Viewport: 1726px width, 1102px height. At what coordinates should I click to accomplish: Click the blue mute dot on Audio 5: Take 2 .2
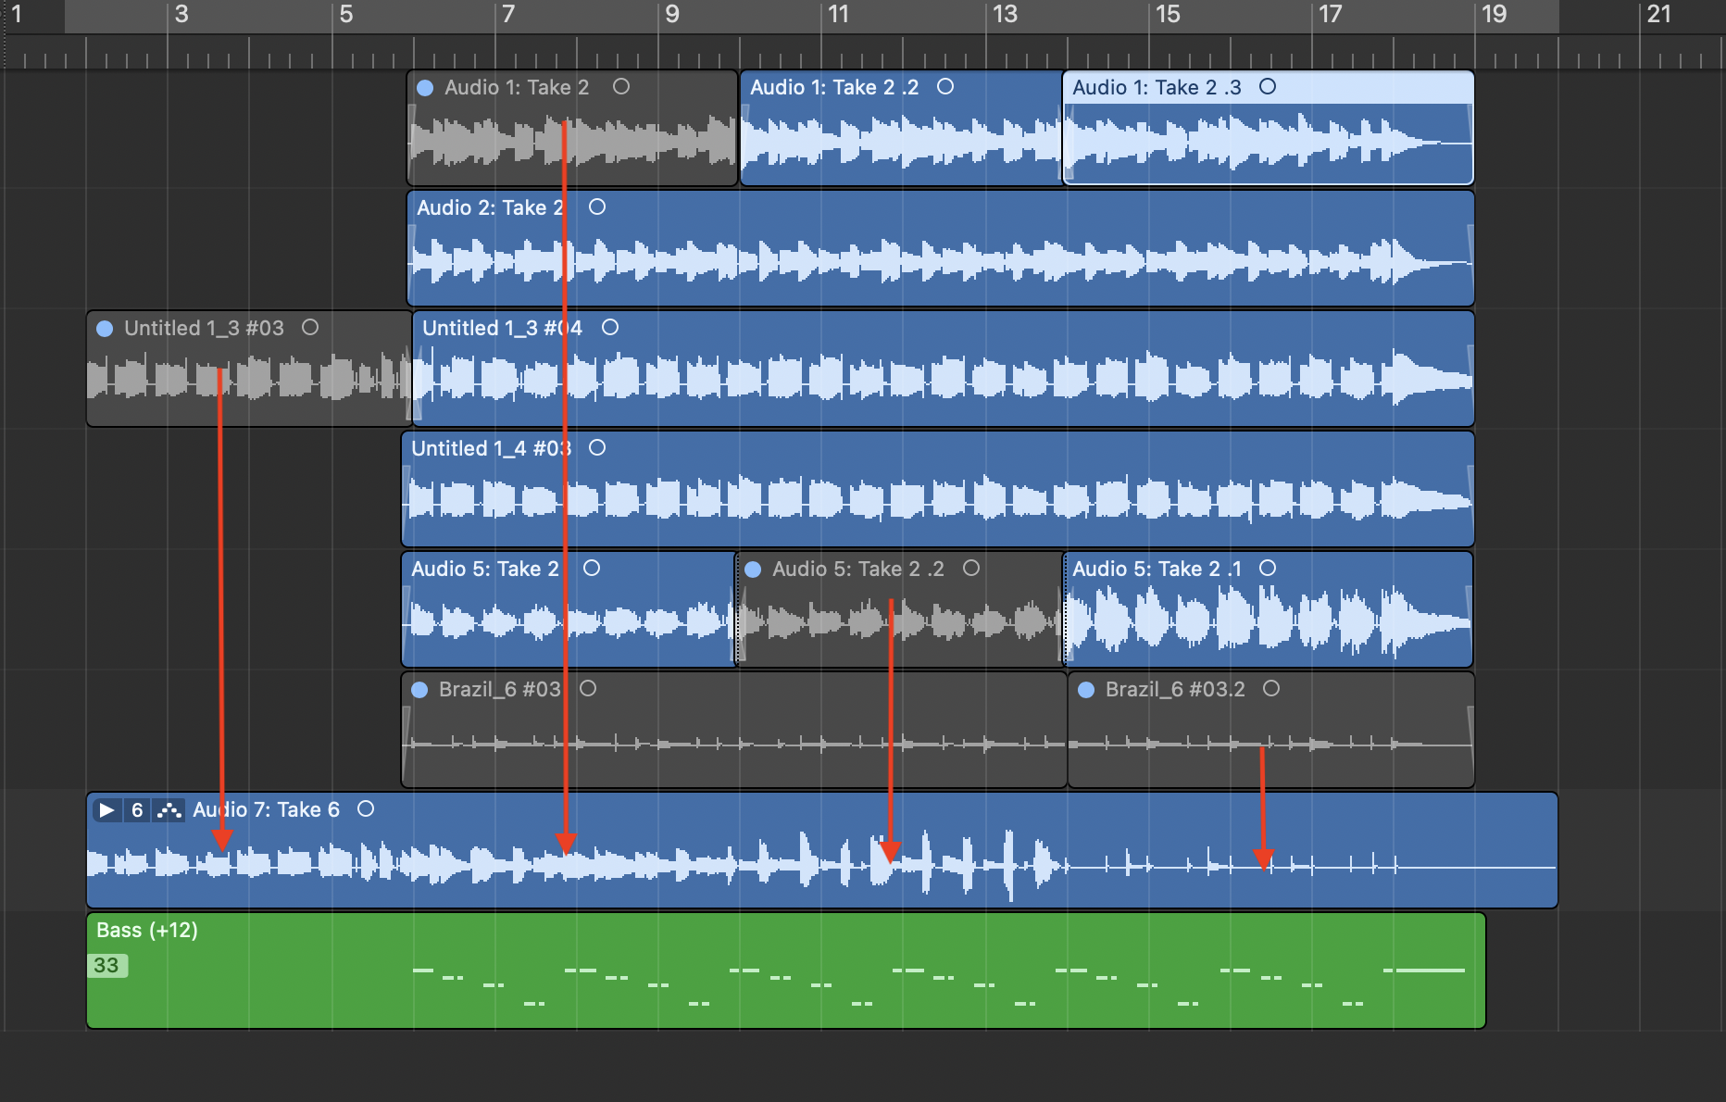753,570
